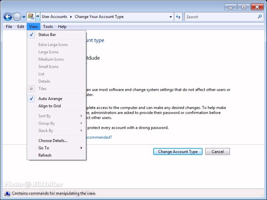267x200 pixels.
Task: Click the Refresh button beside address bar
Action: (x=178, y=17)
